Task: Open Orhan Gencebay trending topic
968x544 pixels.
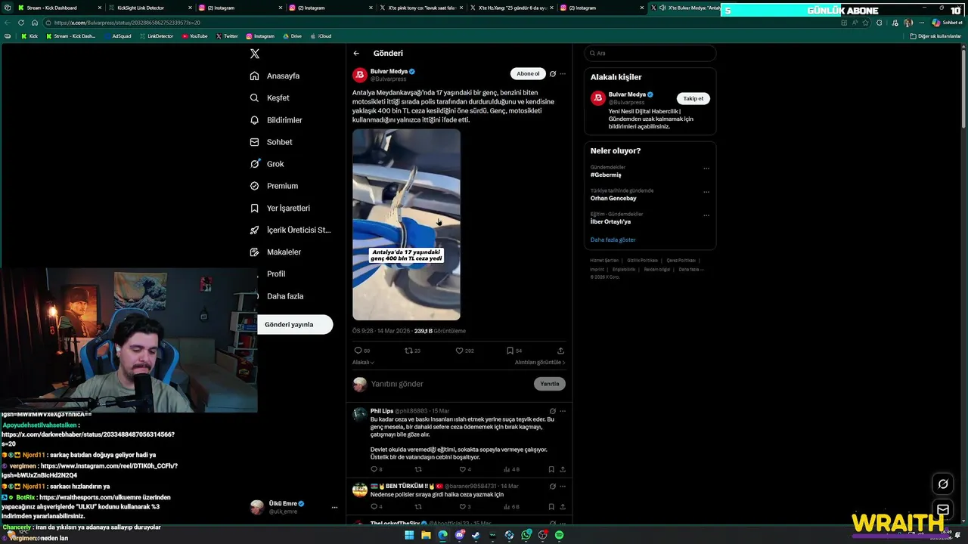Action: [x=613, y=198]
